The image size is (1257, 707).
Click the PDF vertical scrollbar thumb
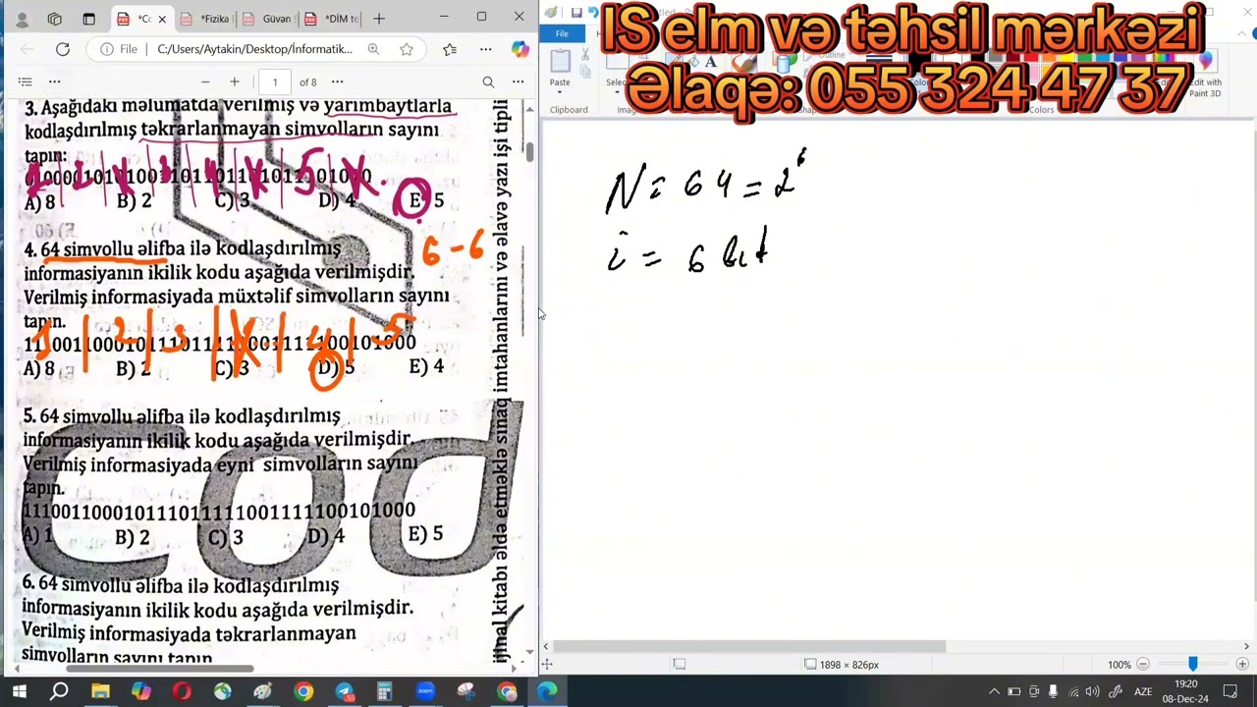[x=530, y=151]
